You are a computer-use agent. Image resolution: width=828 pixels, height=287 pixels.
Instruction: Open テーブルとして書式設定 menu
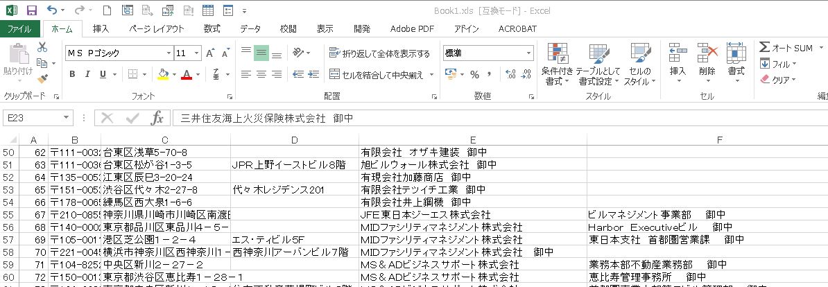pos(598,64)
